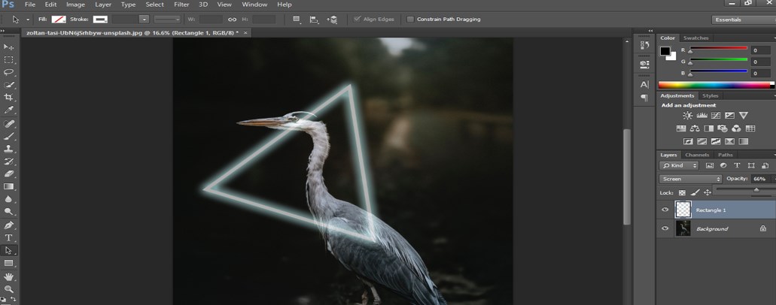Add a Photo Filter adjustment

click(723, 128)
